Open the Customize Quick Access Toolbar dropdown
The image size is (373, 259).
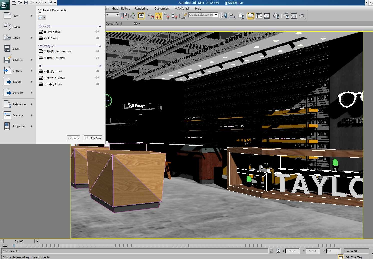click(55, 3)
